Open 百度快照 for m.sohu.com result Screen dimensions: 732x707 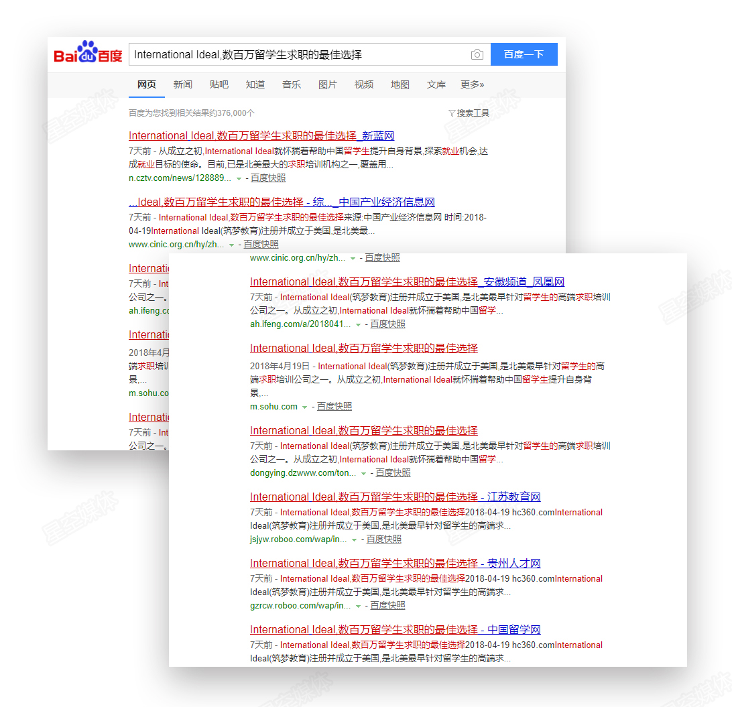click(x=334, y=407)
